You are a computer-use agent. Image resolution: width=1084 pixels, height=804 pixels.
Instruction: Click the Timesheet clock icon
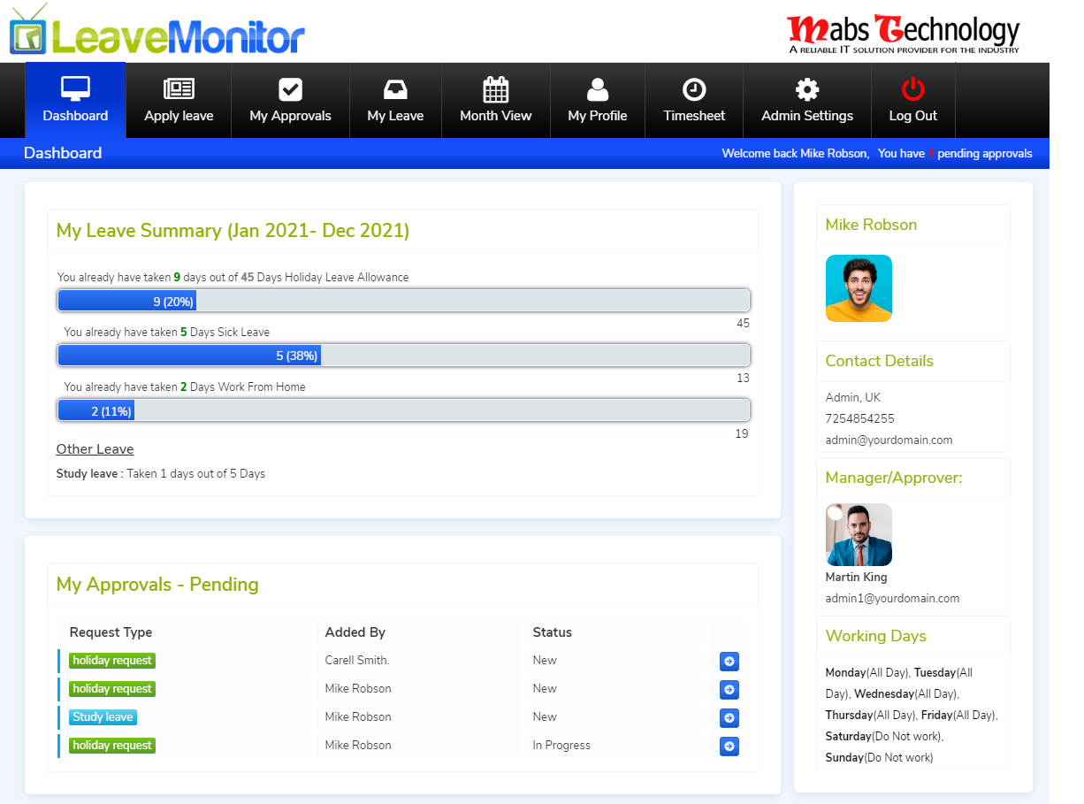(x=693, y=88)
